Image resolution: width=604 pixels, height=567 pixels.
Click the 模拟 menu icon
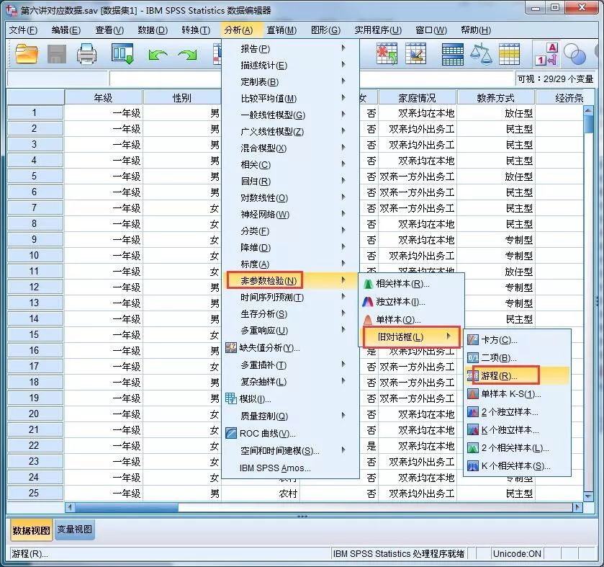tap(231, 398)
